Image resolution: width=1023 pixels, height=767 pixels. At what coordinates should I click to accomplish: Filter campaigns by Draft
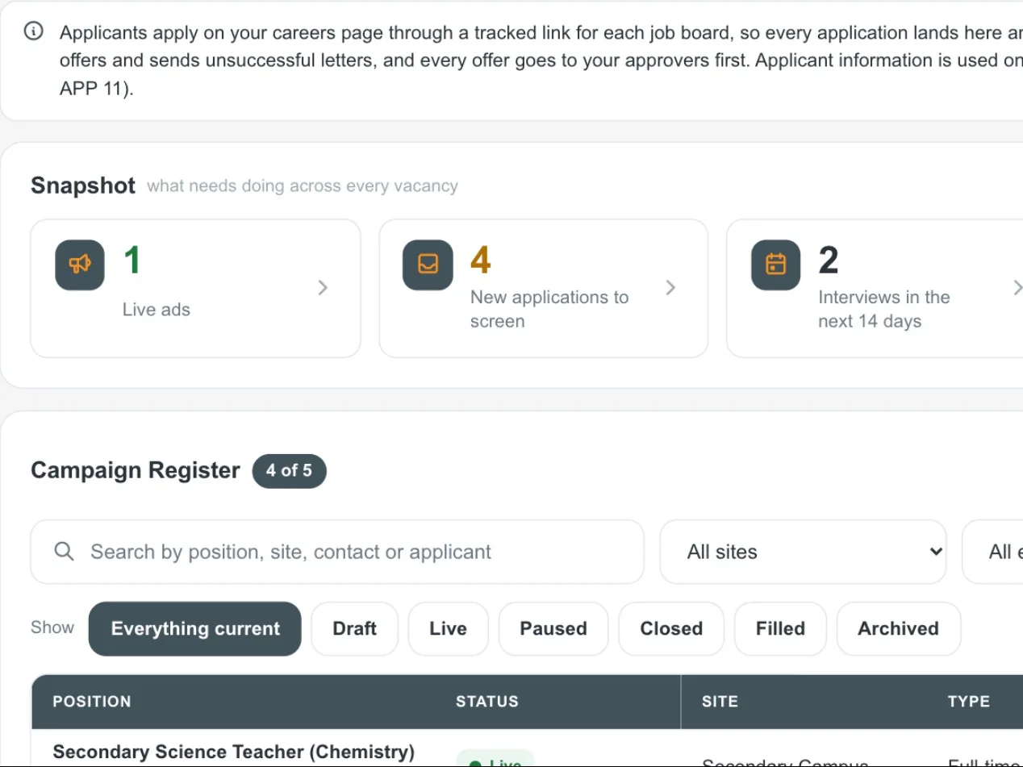coord(355,628)
